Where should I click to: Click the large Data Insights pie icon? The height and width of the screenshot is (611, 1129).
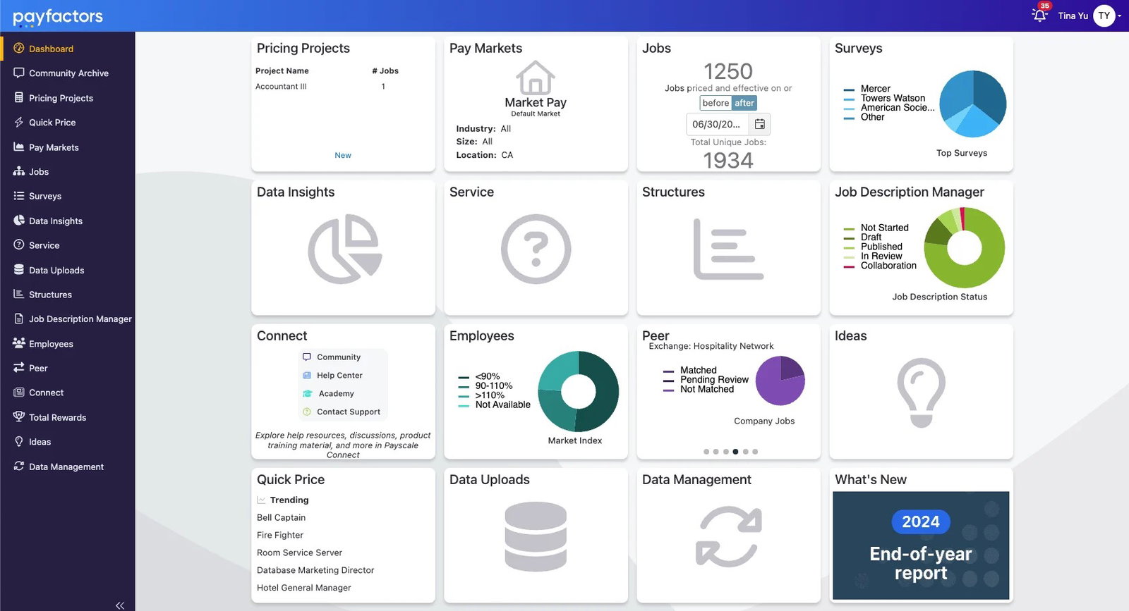[344, 249]
